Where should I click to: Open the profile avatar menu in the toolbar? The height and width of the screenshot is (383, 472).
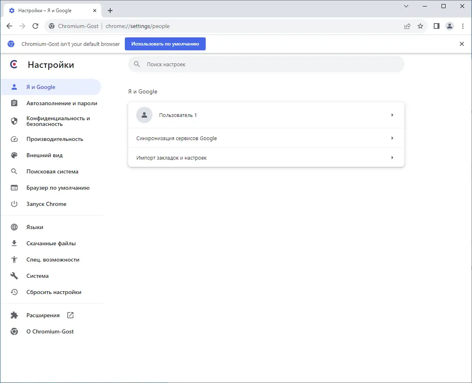449,26
